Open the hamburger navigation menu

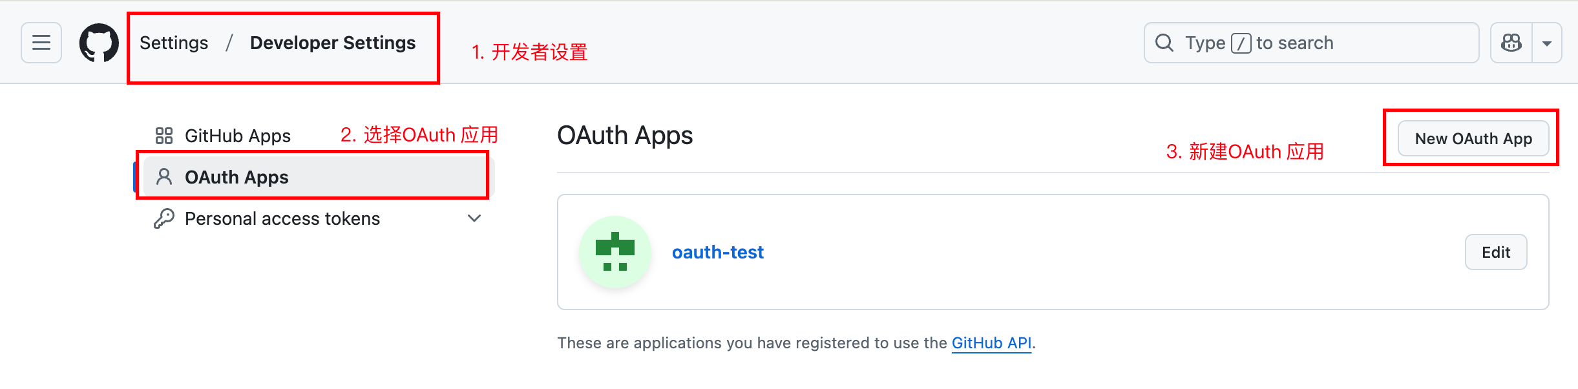pos(41,43)
